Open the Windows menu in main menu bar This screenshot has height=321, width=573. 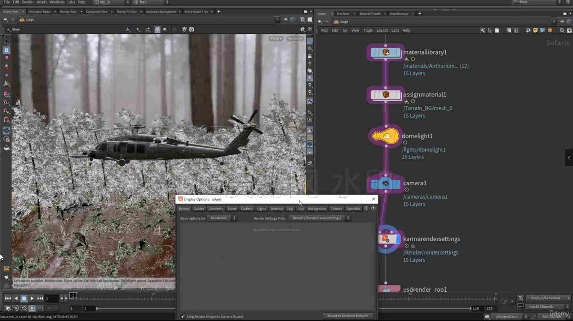coord(57,2)
